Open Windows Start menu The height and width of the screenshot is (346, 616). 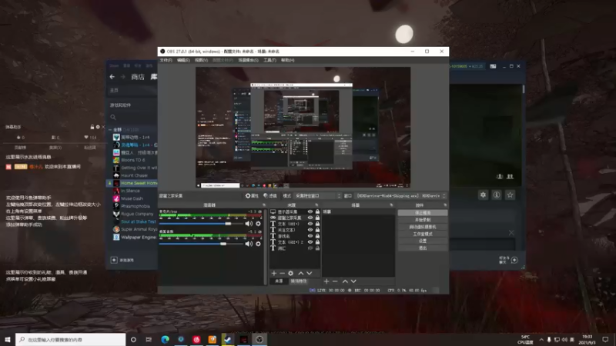coord(8,339)
